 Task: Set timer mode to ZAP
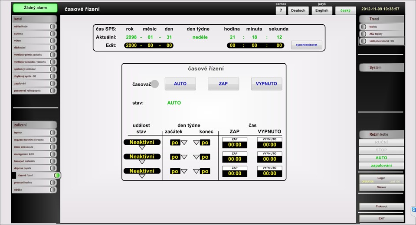(x=223, y=84)
